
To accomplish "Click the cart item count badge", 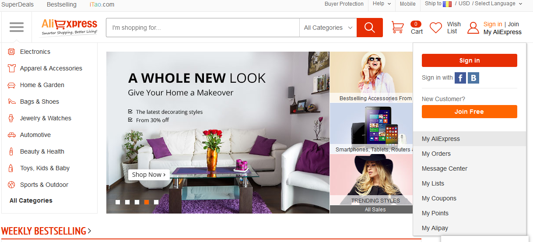I will (416, 24).
